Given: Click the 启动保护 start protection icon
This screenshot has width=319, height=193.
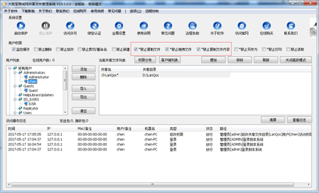Looking at the screenshot, I should pos(21,26).
